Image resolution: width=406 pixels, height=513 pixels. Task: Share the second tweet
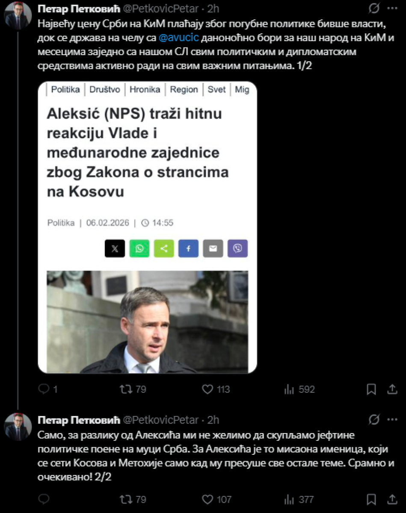392,499
